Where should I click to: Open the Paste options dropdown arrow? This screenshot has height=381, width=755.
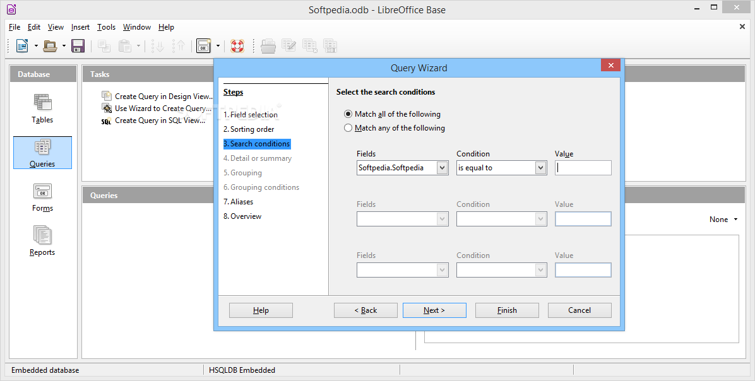pyautogui.click(x=139, y=46)
